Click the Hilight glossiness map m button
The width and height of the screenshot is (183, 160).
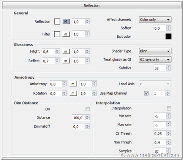(x=66, y=52)
